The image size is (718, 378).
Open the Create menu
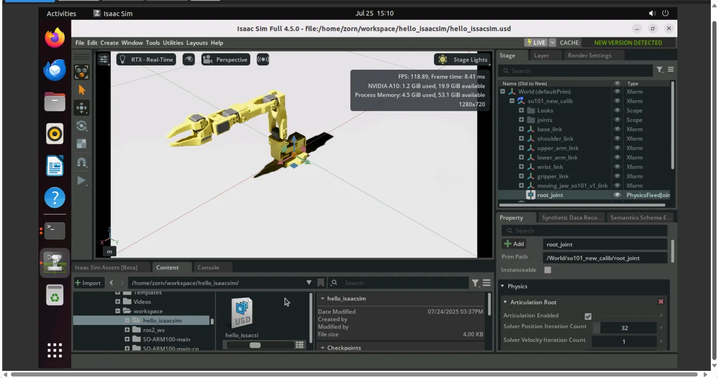[x=109, y=43]
